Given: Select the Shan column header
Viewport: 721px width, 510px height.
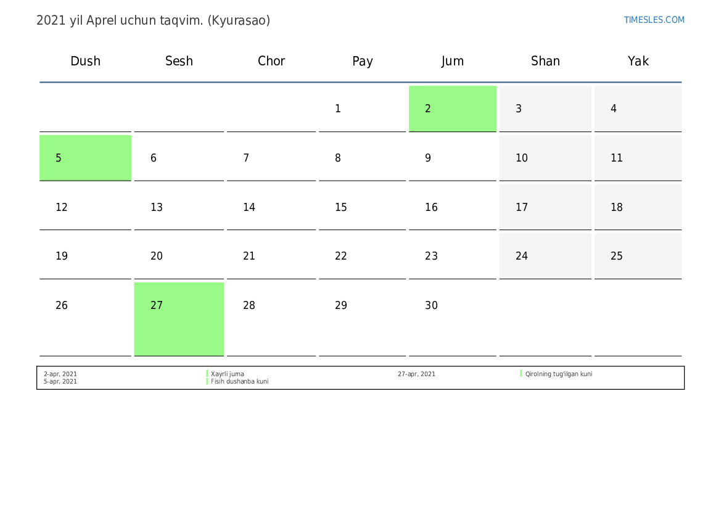Looking at the screenshot, I should click(545, 61).
